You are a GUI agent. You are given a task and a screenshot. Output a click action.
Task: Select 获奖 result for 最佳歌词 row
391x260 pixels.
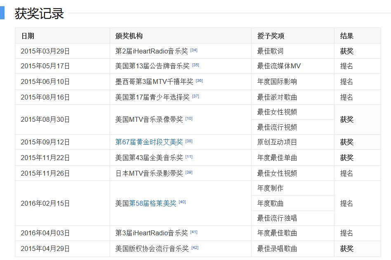(x=346, y=51)
